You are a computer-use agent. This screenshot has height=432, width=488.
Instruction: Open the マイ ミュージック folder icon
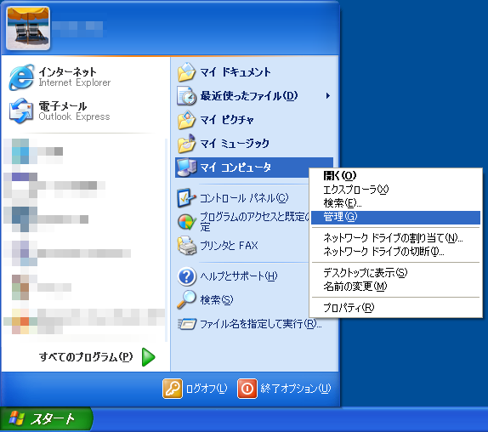tap(186, 144)
